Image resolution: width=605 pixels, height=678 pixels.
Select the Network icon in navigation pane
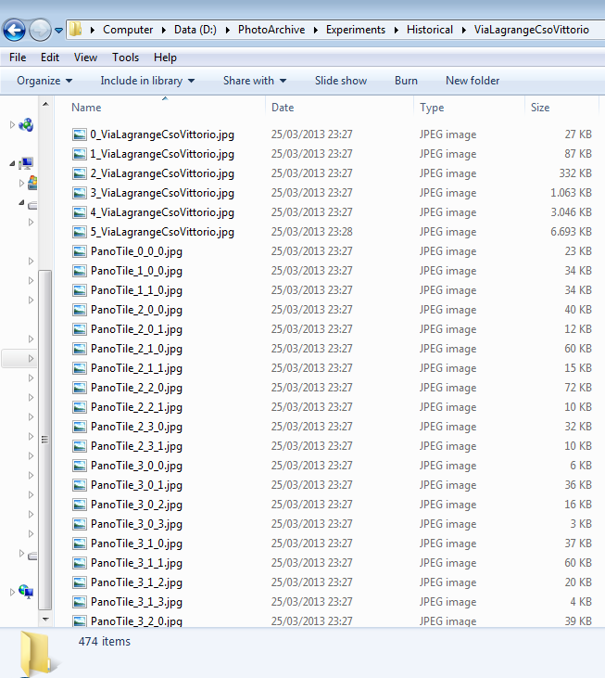(26, 592)
